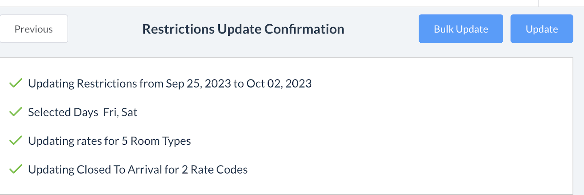The image size is (584, 195).
Task: Click the Previous button
Action: pyautogui.click(x=34, y=29)
